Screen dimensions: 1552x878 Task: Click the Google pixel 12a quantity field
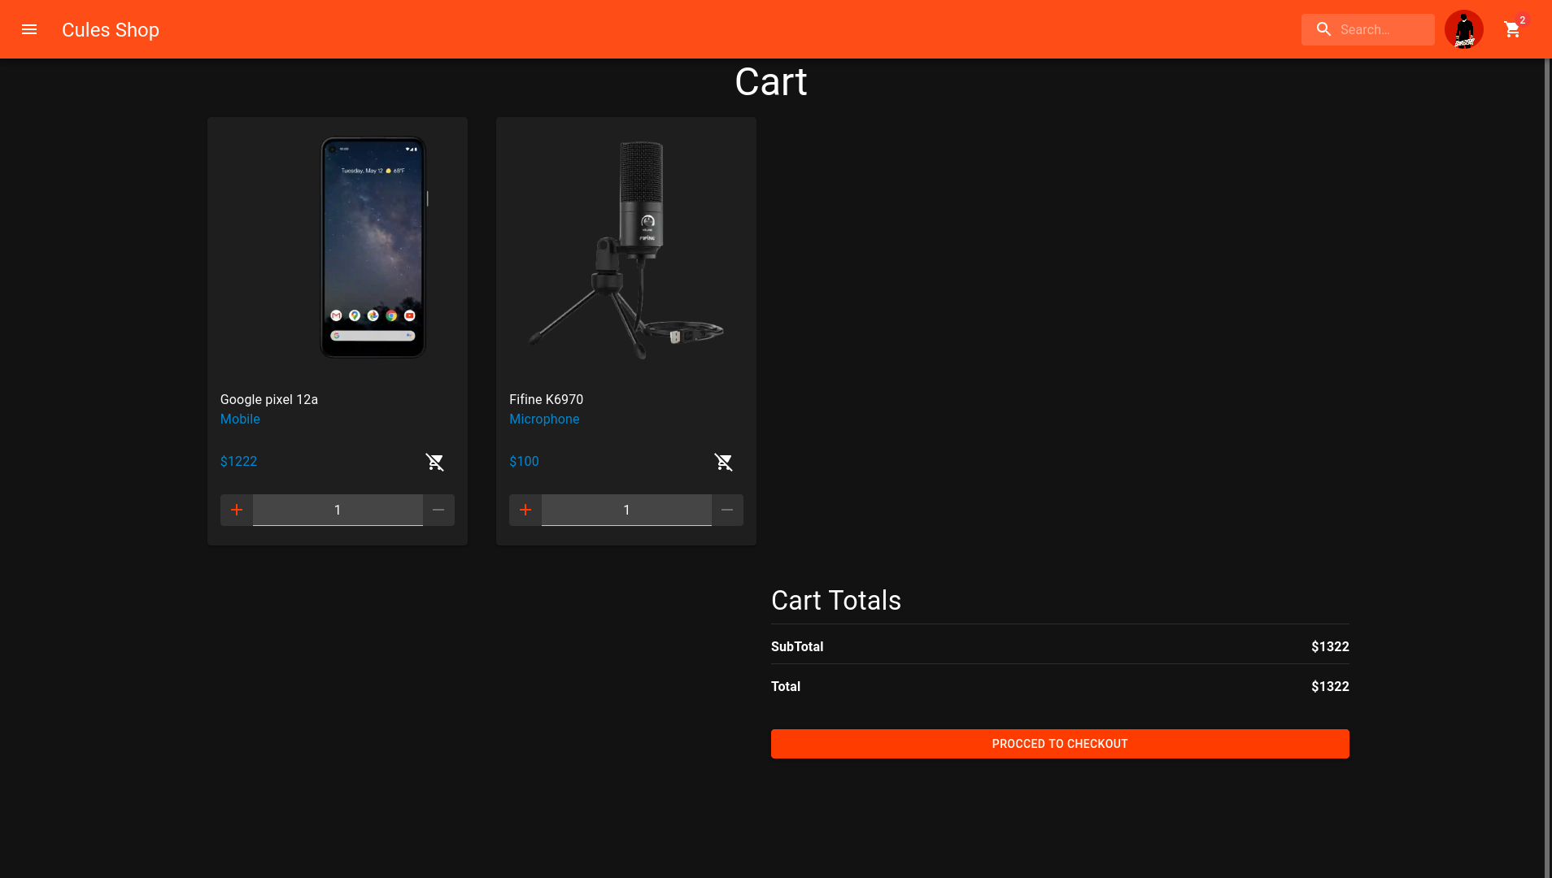pyautogui.click(x=338, y=510)
